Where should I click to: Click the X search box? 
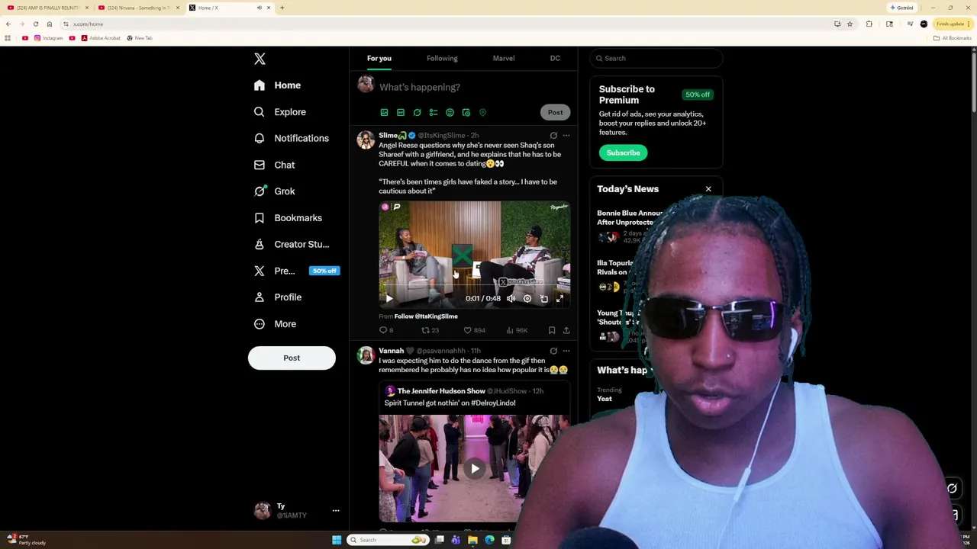(656, 58)
